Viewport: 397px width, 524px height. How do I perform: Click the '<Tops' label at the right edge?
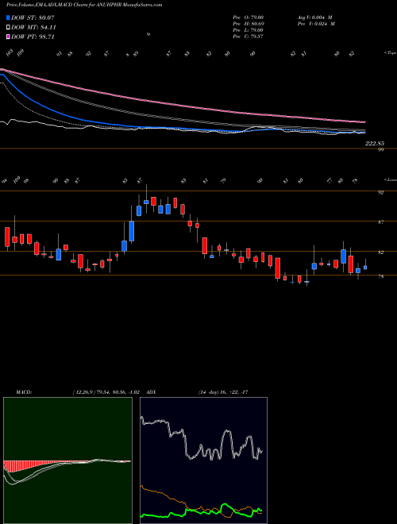pos(390,53)
